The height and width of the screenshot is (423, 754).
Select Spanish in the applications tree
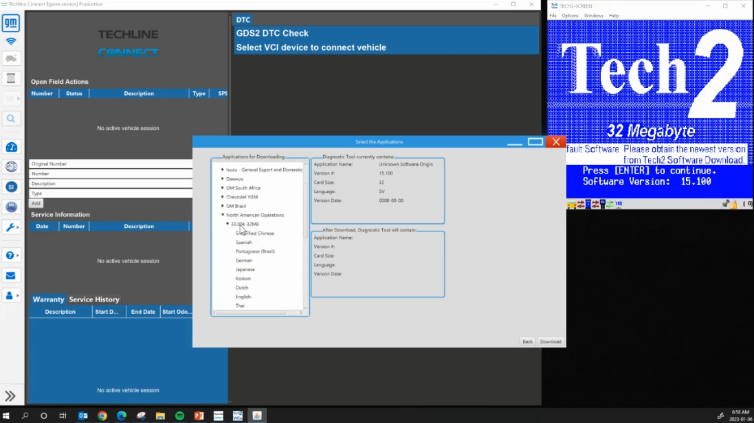tap(244, 242)
